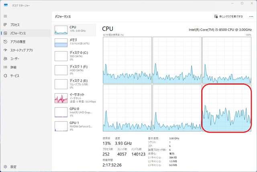Click the more options ellipsis button

click(x=251, y=16)
